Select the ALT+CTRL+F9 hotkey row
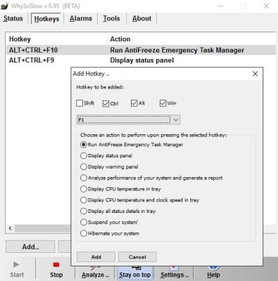 [x=141, y=60]
